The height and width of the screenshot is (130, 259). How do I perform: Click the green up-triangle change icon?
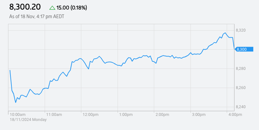52,8
